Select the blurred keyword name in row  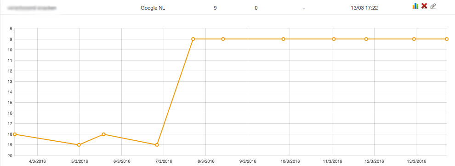32,8
